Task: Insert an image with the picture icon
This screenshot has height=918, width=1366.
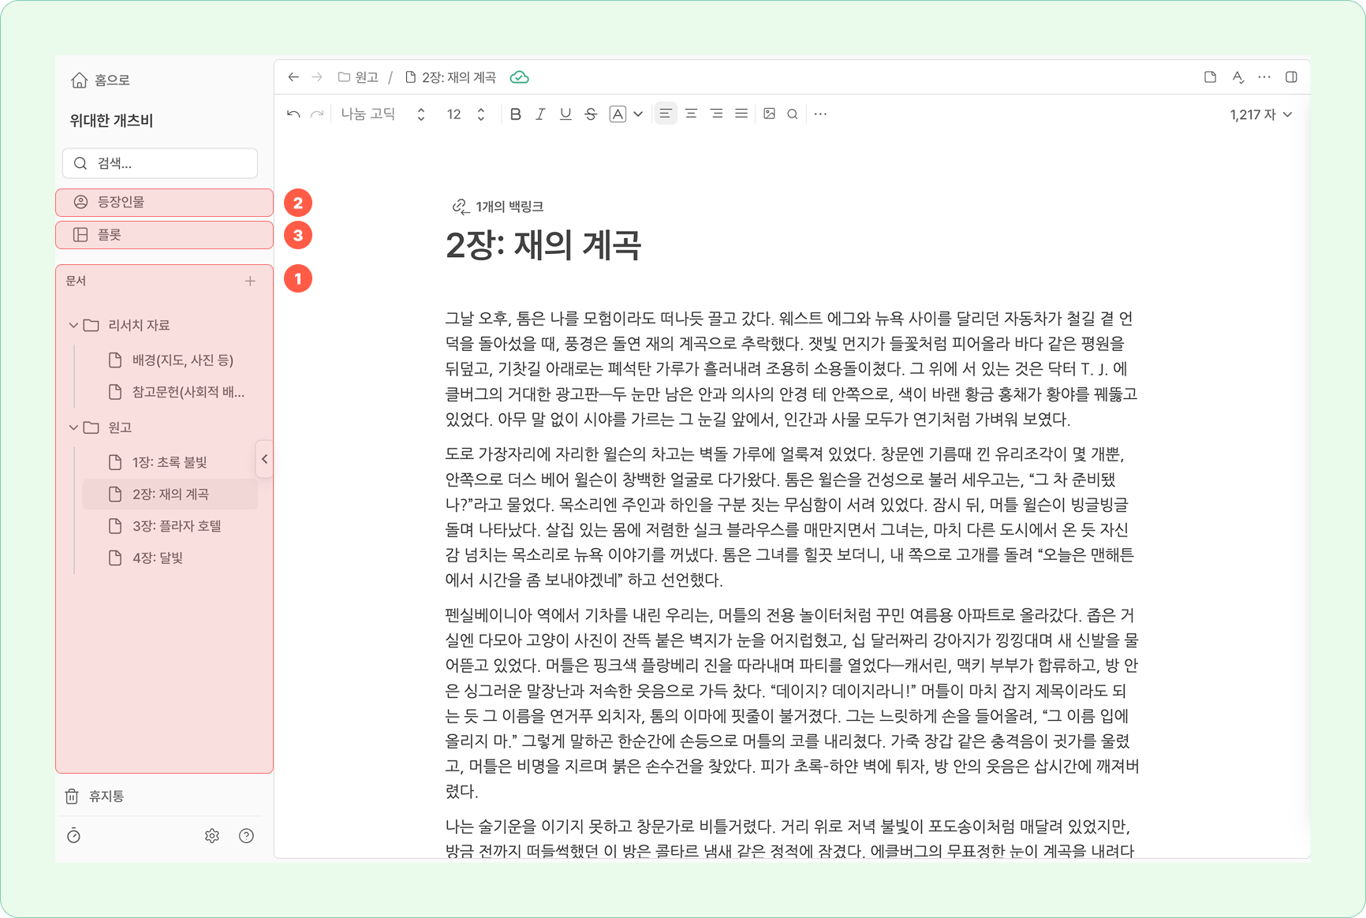Action: pos(770,114)
